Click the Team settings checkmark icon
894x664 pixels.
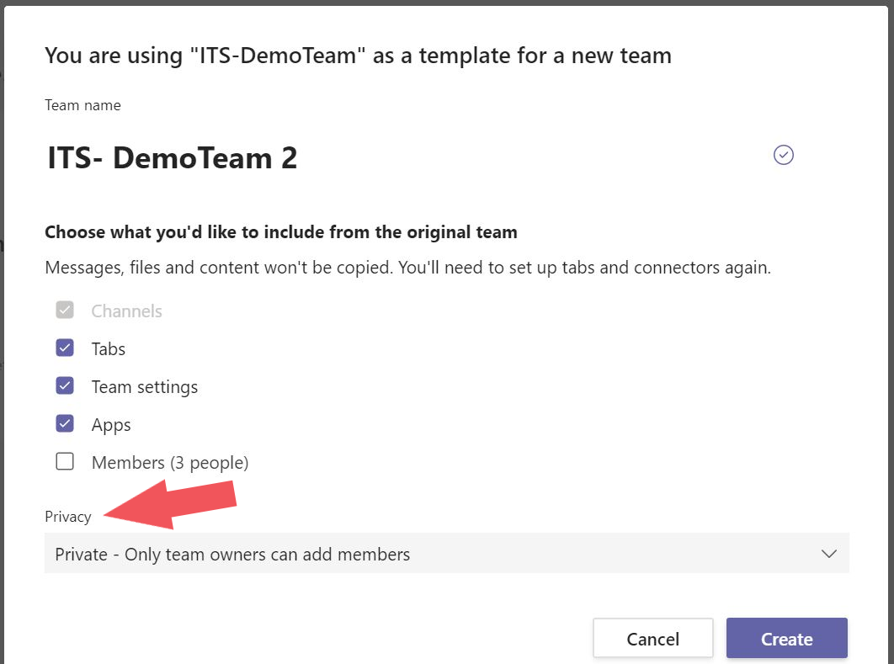coord(65,385)
